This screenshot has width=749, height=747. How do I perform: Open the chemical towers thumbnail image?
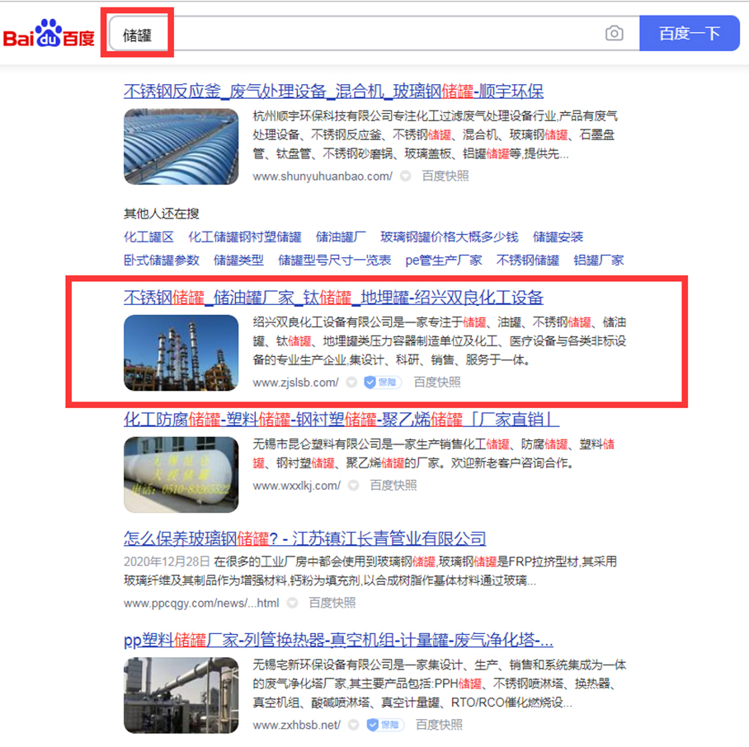pyautogui.click(x=181, y=353)
